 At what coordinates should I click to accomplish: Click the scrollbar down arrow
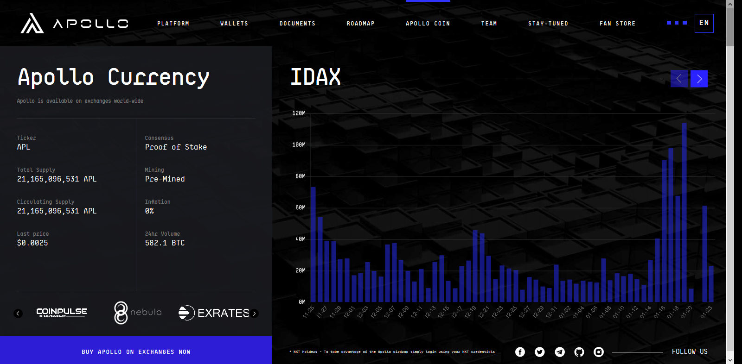point(730,360)
